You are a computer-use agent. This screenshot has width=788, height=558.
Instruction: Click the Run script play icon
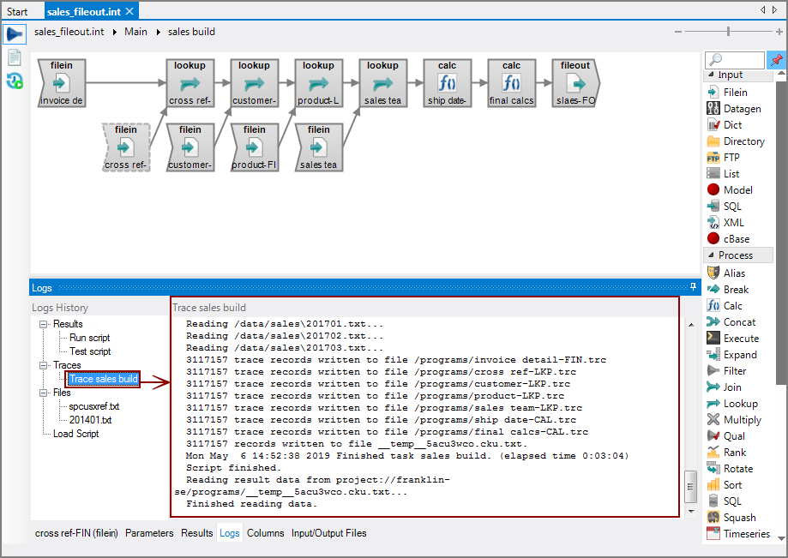point(14,34)
